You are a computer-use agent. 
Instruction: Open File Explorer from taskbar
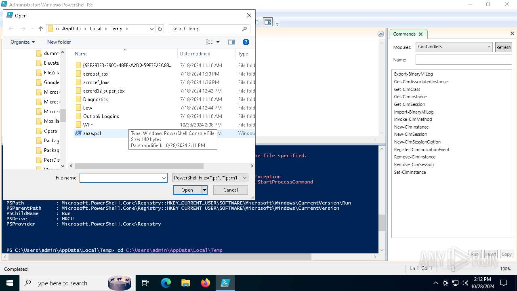point(185,283)
